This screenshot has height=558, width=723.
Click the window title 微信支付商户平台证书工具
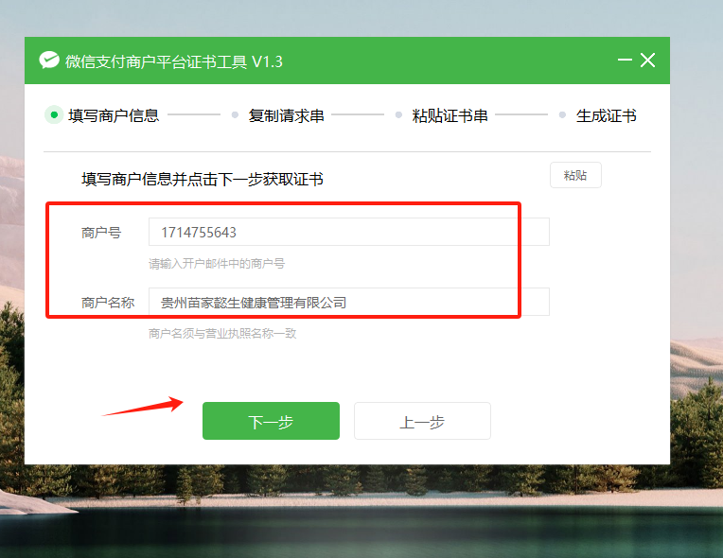tap(156, 61)
